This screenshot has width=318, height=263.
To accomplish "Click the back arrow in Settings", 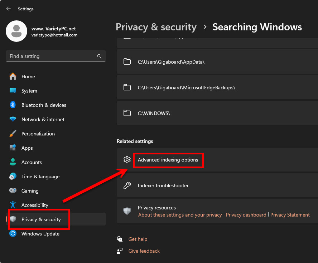I will (9, 9).
